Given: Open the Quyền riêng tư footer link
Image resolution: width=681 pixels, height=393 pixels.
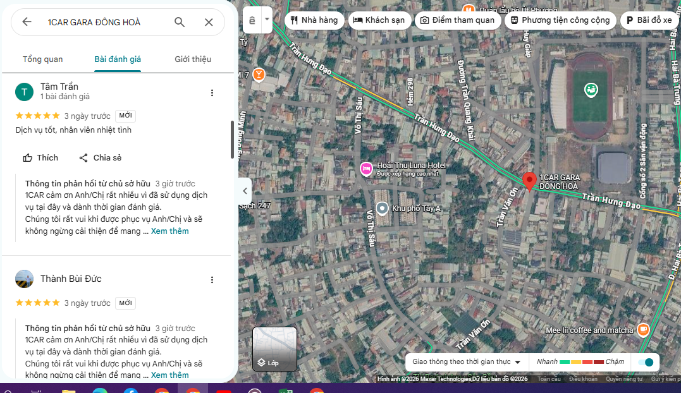Looking at the screenshot, I should pyautogui.click(x=624, y=379).
